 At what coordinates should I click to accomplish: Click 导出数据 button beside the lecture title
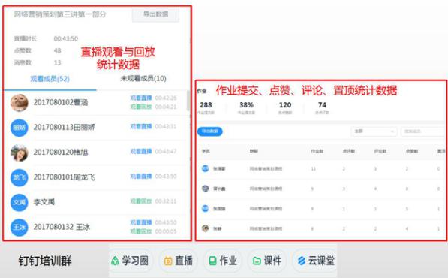(156, 14)
